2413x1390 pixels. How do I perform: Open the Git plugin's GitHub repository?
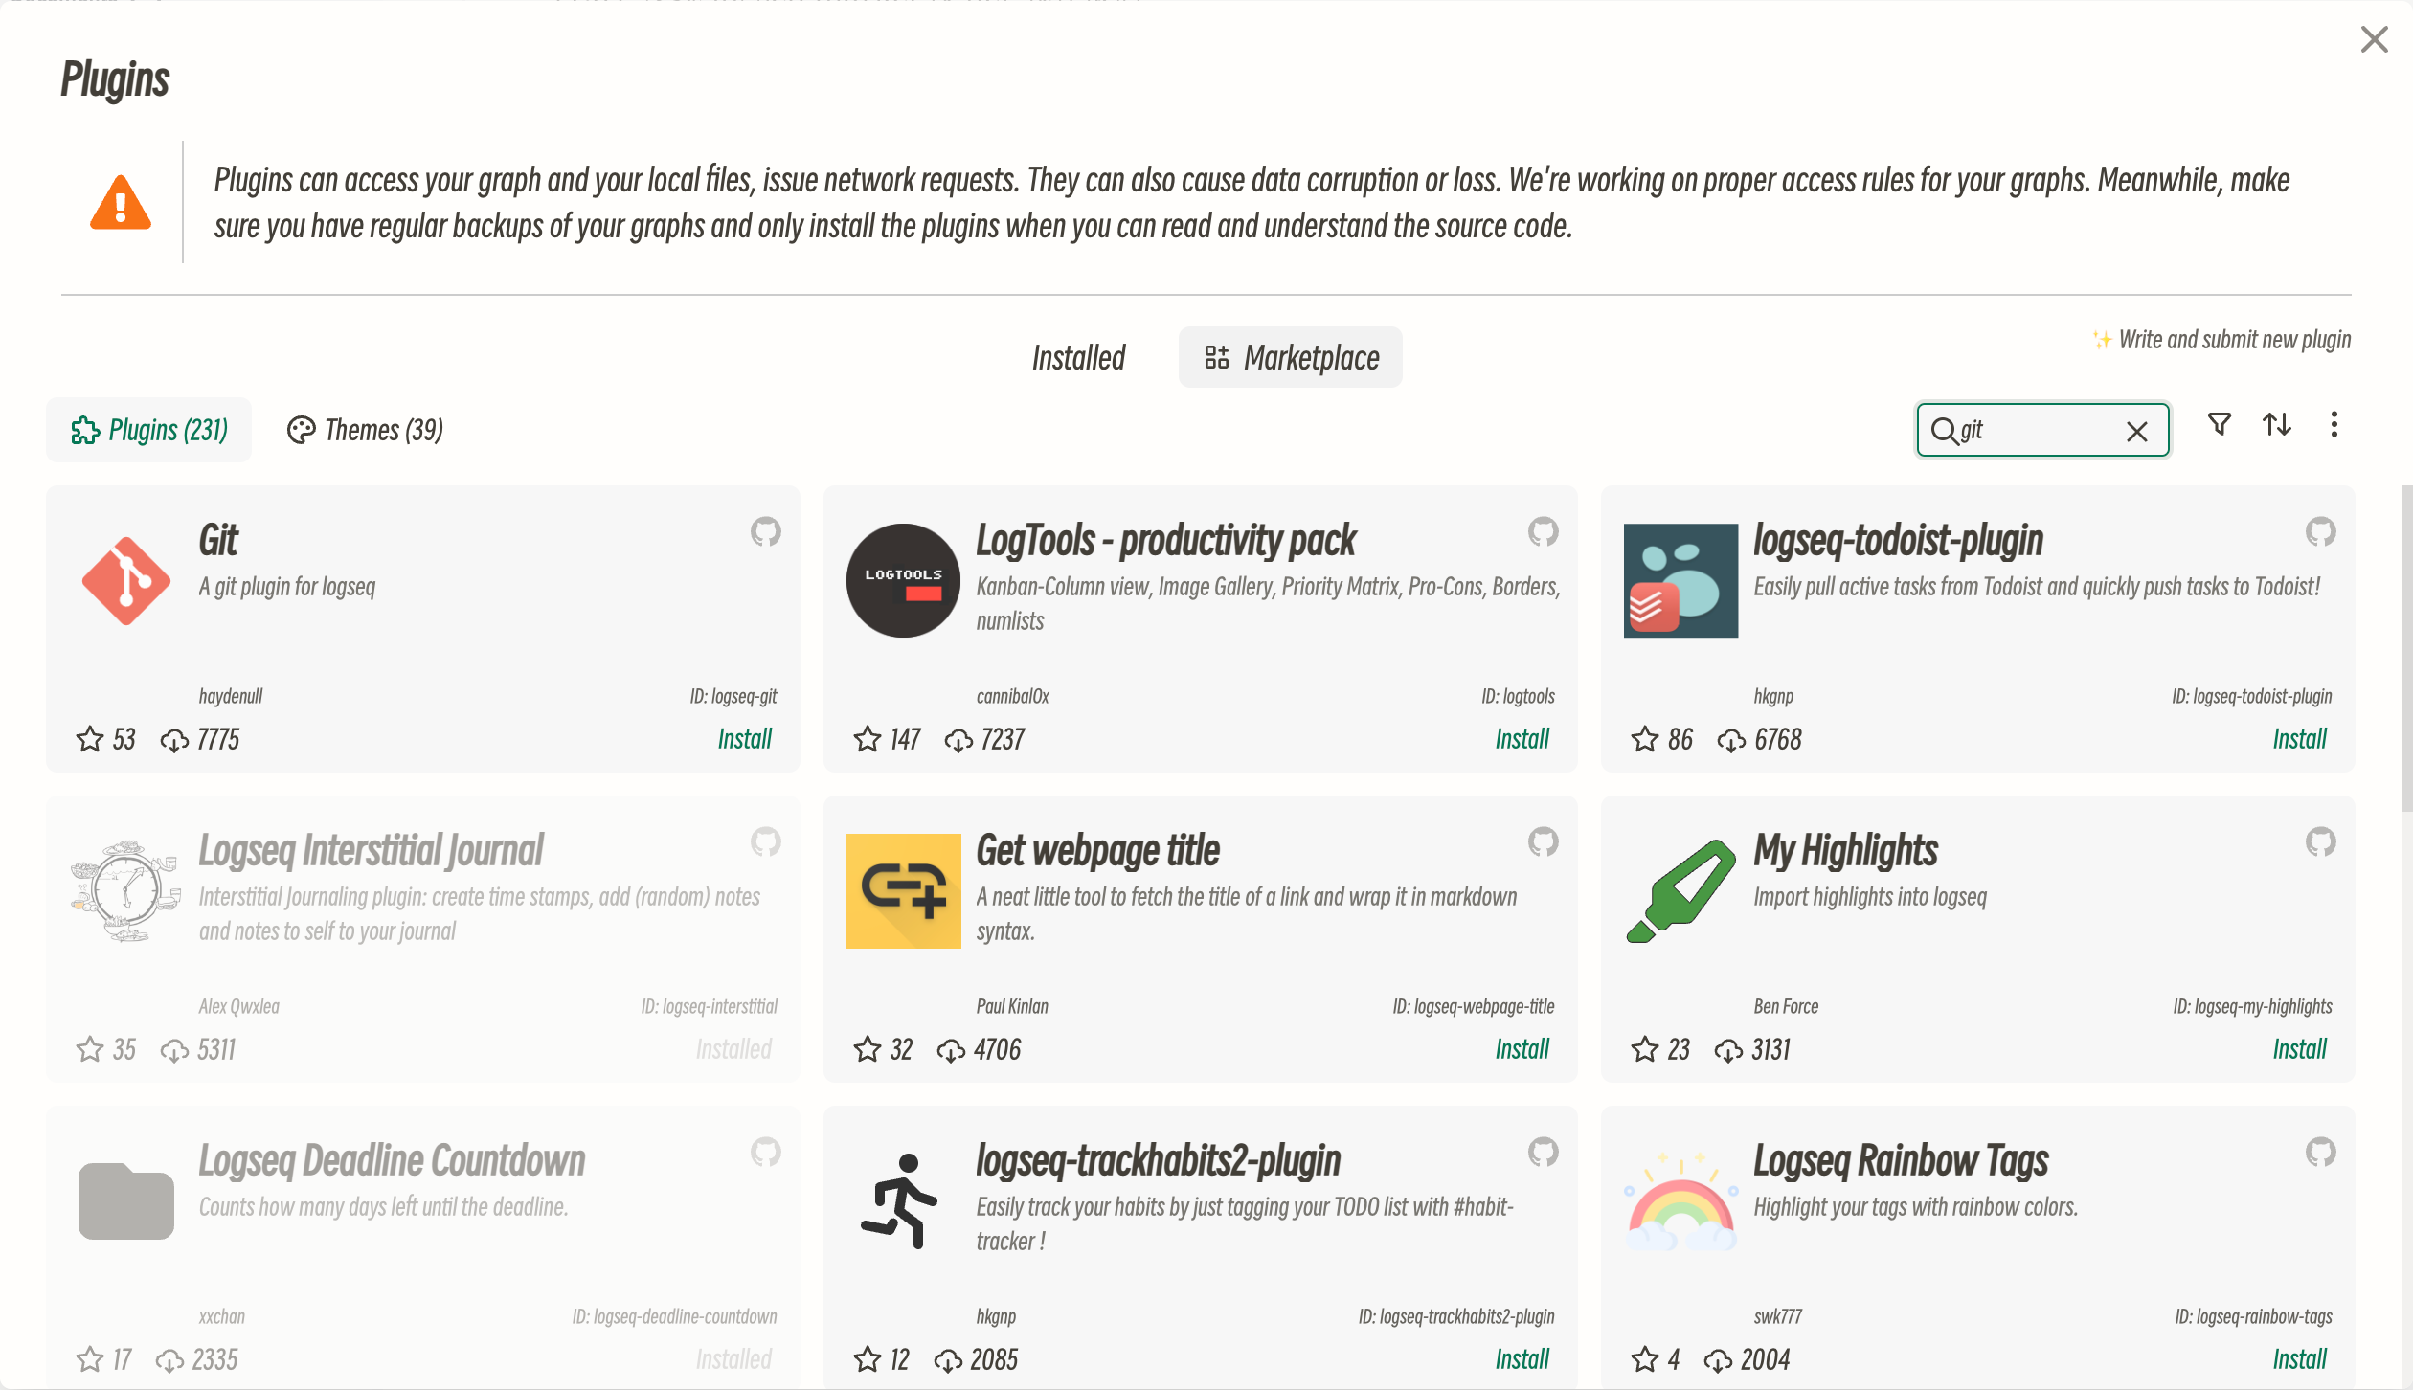(x=765, y=533)
